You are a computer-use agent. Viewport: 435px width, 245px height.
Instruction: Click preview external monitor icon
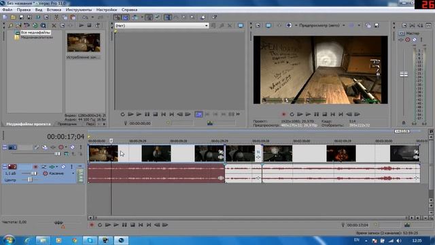[x=268, y=26]
